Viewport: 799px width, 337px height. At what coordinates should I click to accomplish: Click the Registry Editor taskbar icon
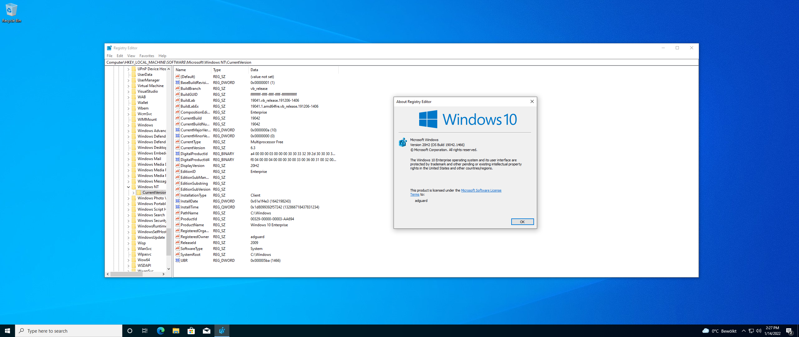click(x=222, y=331)
